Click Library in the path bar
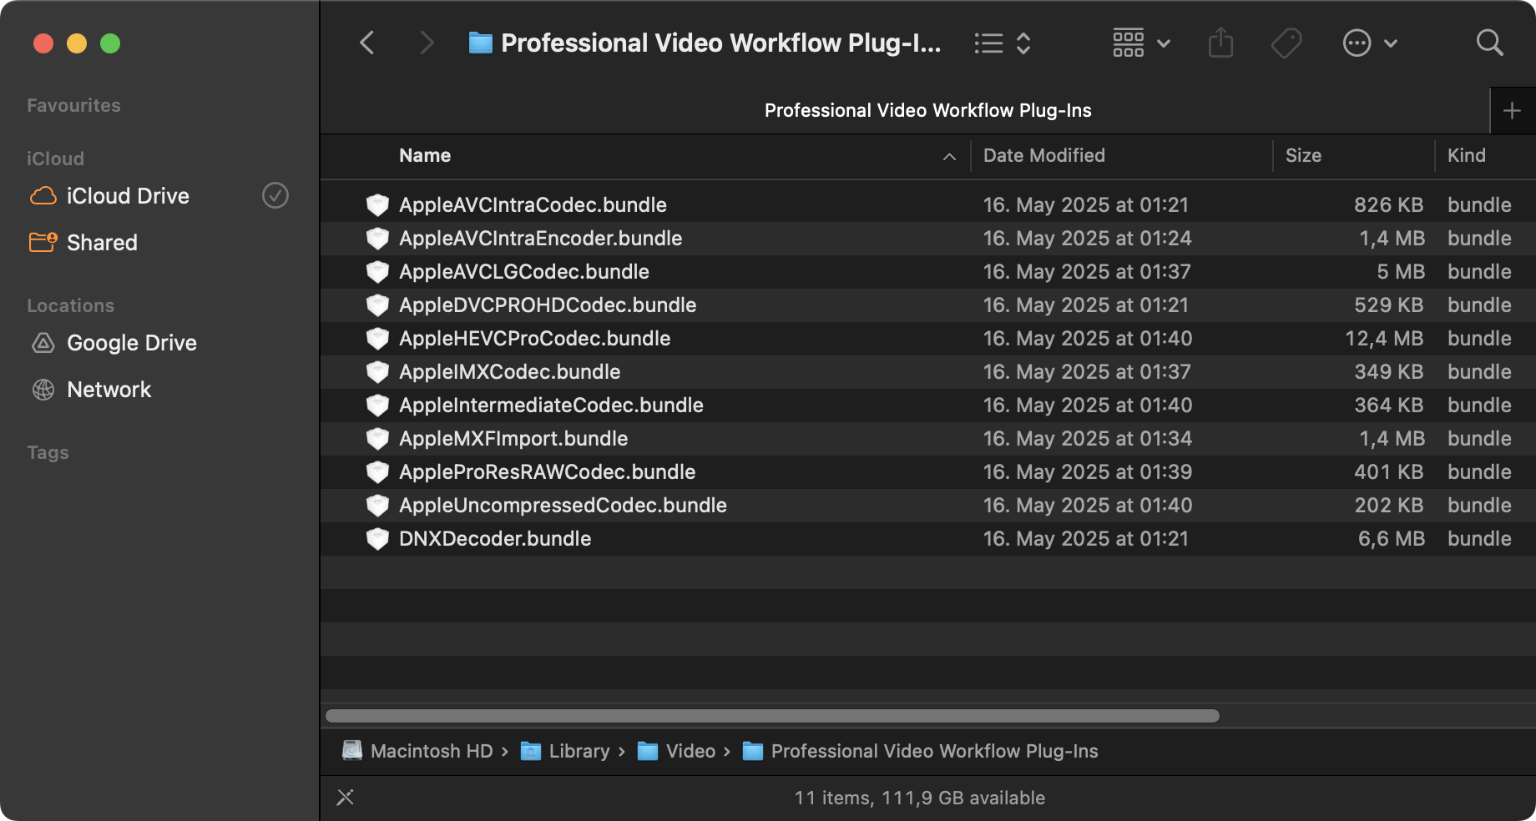Viewport: 1536px width, 821px height. click(x=565, y=751)
